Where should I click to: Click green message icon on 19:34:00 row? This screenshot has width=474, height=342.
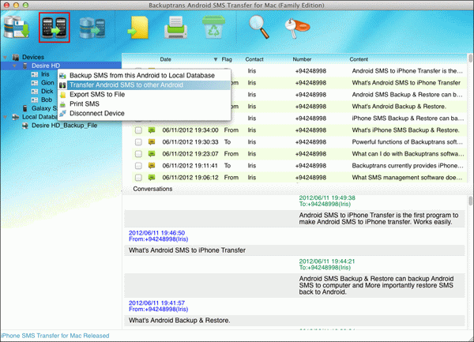pos(152,130)
